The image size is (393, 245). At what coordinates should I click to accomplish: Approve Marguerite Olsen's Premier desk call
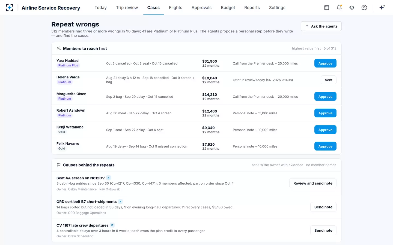click(325, 97)
